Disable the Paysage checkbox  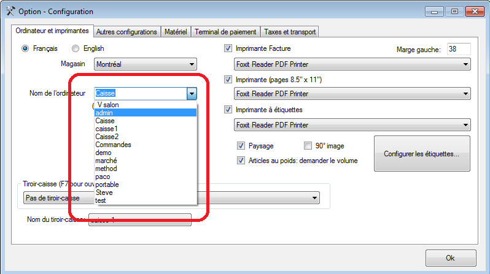pyautogui.click(x=241, y=145)
